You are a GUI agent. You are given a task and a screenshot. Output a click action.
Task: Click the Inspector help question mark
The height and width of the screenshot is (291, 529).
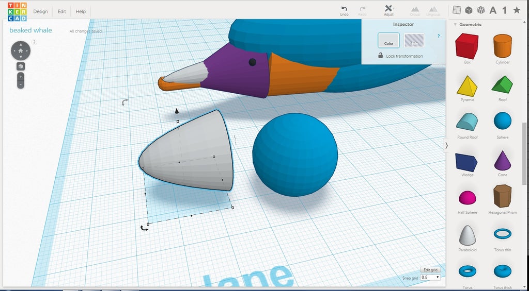tap(439, 36)
